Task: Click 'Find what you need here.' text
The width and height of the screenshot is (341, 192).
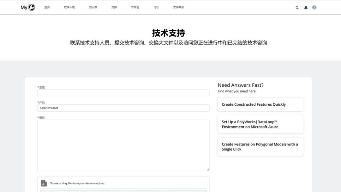Action: [237, 91]
